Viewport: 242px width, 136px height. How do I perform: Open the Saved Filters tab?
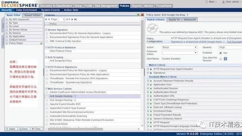pos(32,15)
